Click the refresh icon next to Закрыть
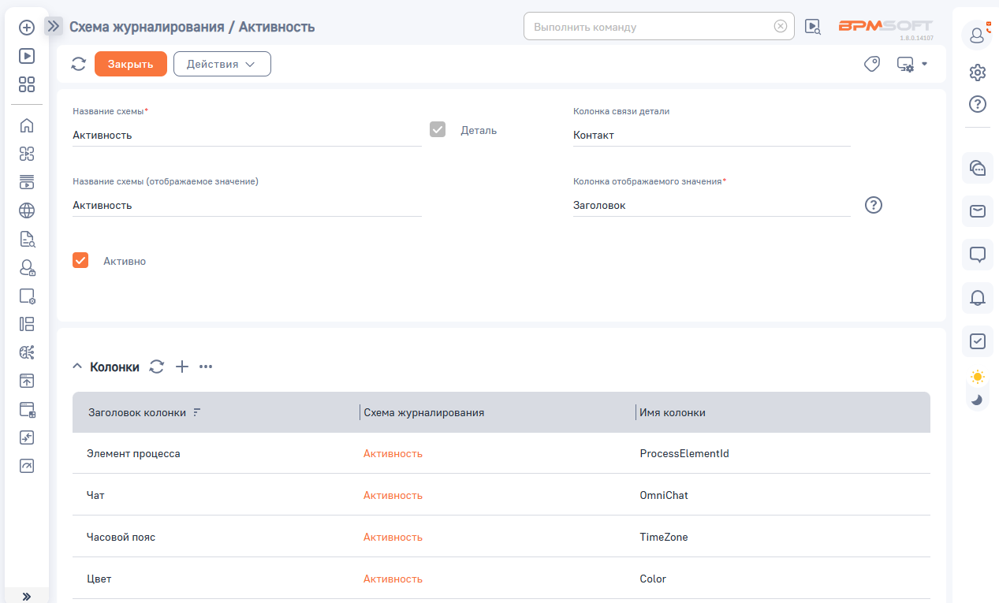 pyautogui.click(x=78, y=64)
